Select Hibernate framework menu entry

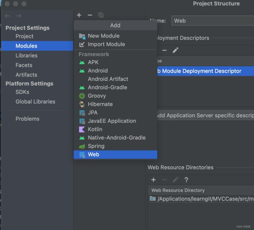coord(115,104)
